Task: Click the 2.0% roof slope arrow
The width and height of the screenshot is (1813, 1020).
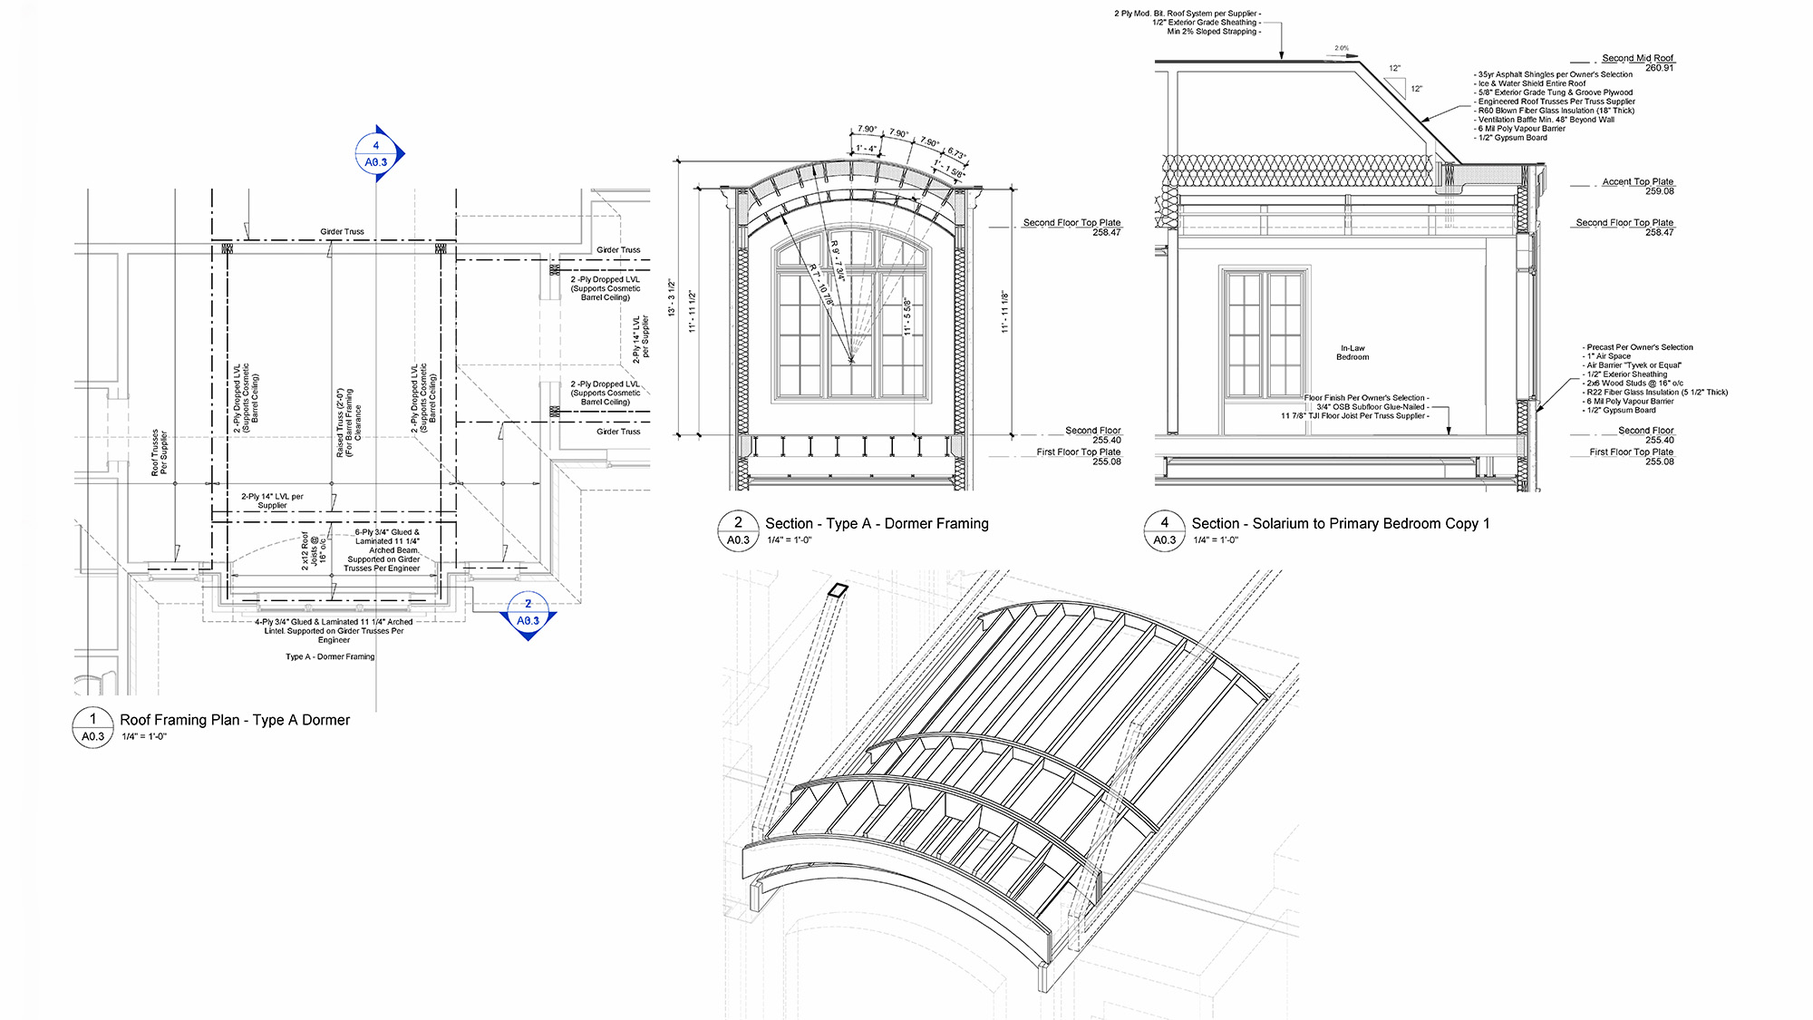Action: (1342, 55)
